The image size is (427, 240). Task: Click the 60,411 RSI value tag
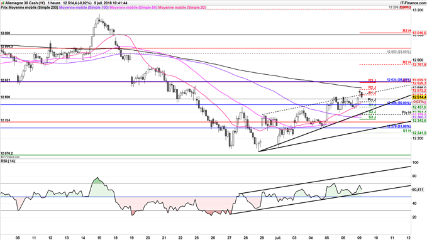tap(418, 190)
